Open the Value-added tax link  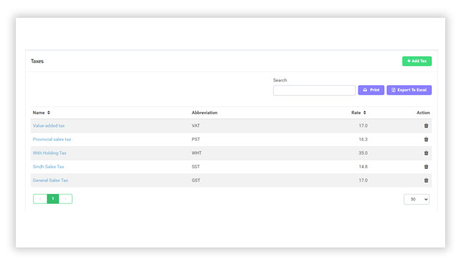(x=48, y=126)
